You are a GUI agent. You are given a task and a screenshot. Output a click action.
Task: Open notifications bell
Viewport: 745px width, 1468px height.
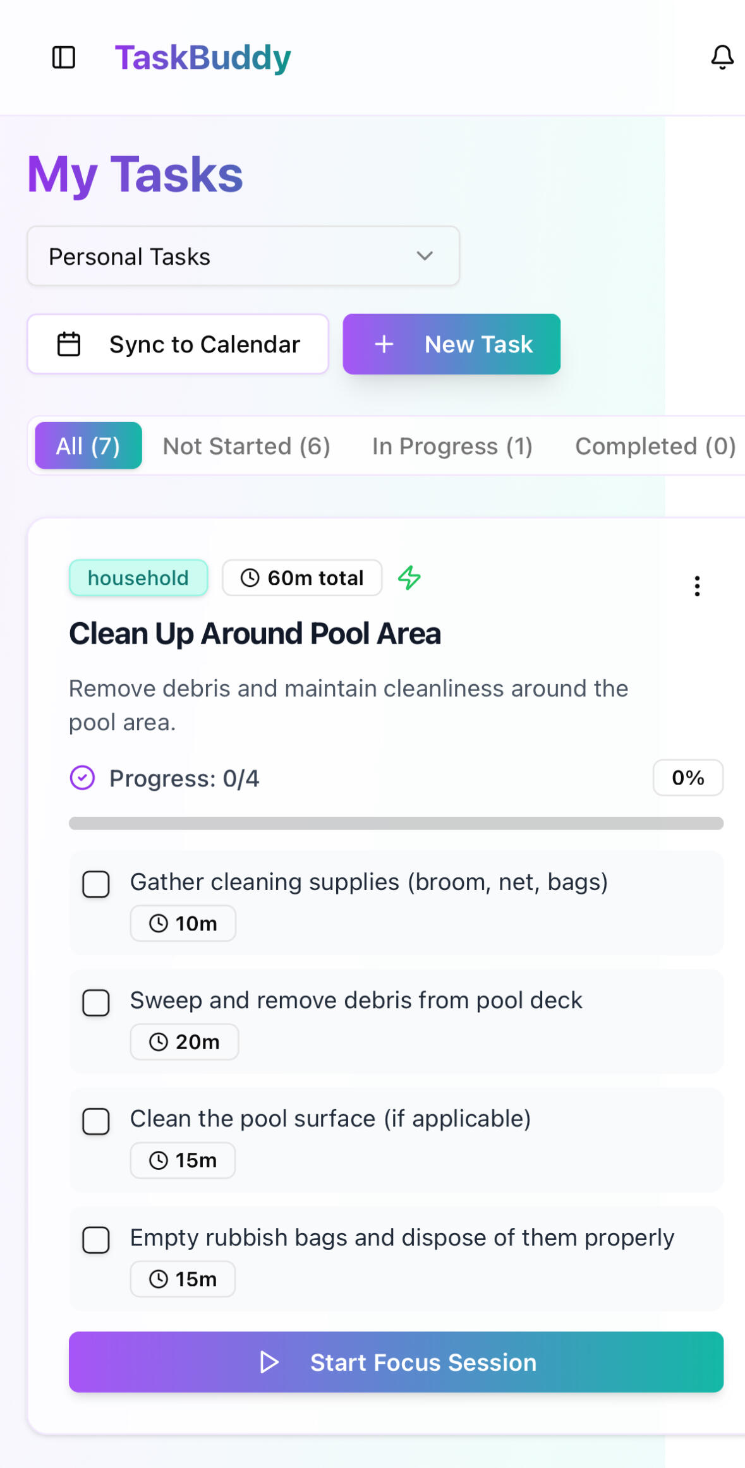(x=722, y=57)
